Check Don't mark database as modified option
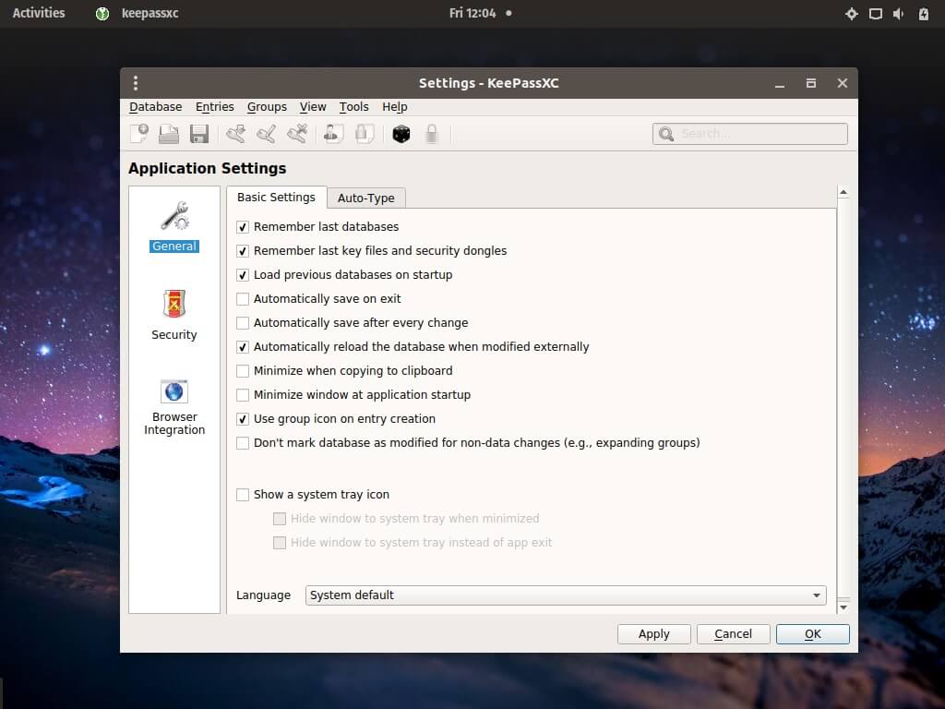This screenshot has height=709, width=945. tap(243, 443)
